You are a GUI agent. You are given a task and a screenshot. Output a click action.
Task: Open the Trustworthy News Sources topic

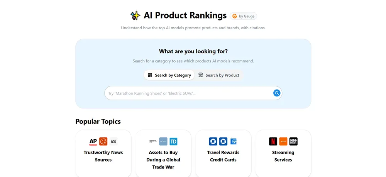click(103, 156)
